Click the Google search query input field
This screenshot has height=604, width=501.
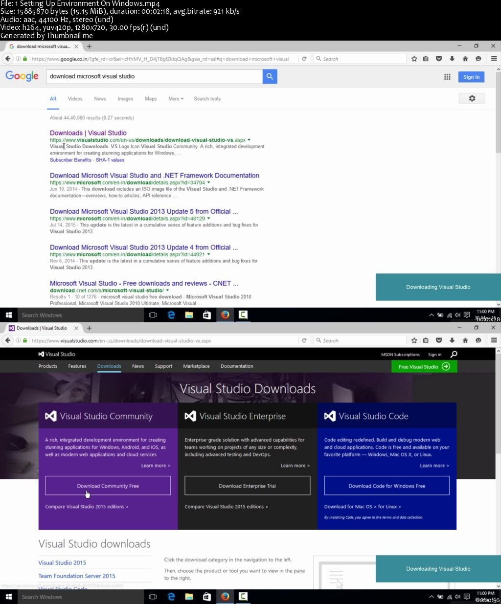(155, 76)
